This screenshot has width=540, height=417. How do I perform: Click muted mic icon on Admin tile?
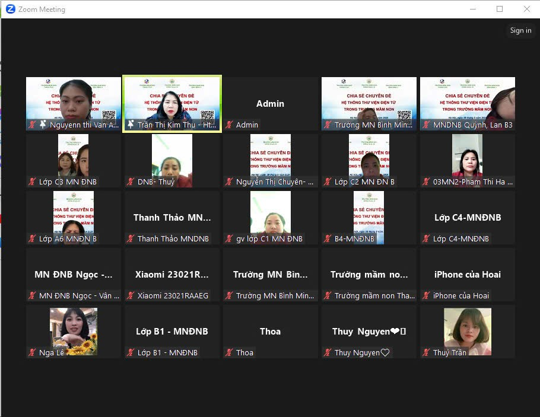tap(230, 125)
